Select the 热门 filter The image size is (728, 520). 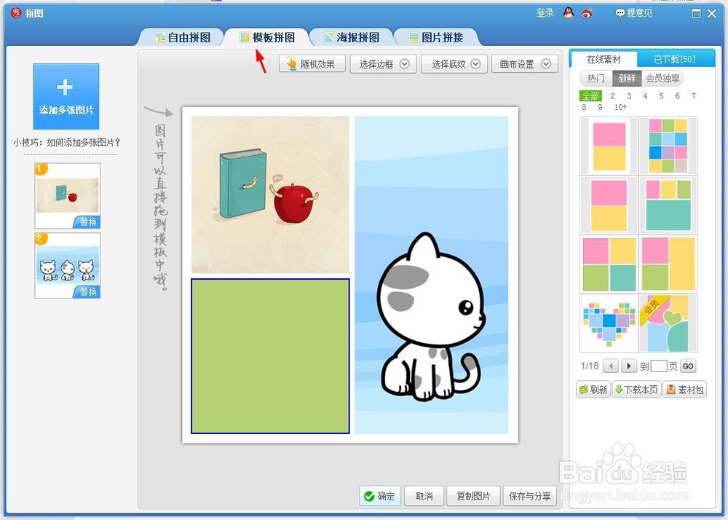(x=596, y=79)
